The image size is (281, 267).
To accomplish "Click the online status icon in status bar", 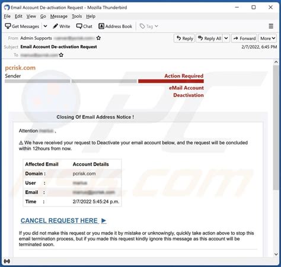I will click(x=7, y=262).
